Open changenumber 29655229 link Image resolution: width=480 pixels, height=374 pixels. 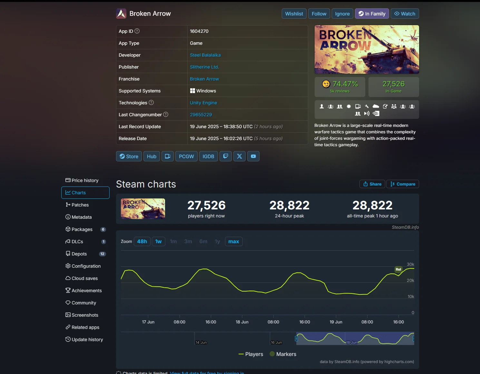pyautogui.click(x=201, y=115)
